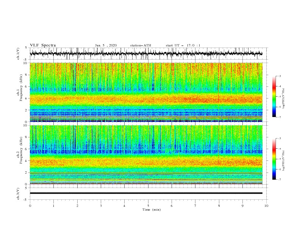The image size is (300, 231).
Task: Click the ch.1 color scale bar
Action: (274, 97)
